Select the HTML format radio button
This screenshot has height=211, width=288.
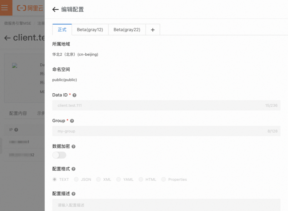(141, 180)
